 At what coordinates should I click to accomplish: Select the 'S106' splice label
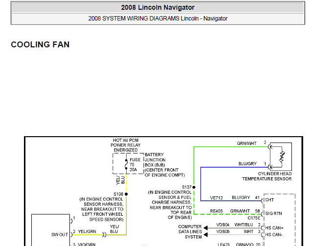point(118,194)
